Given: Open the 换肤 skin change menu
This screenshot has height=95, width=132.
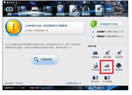Looking at the screenshot, I should tap(87, 2).
